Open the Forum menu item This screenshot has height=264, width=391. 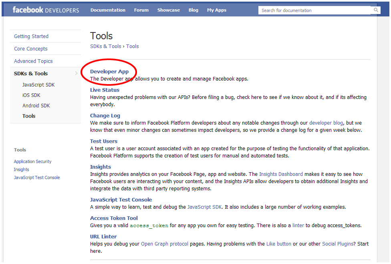[141, 10]
